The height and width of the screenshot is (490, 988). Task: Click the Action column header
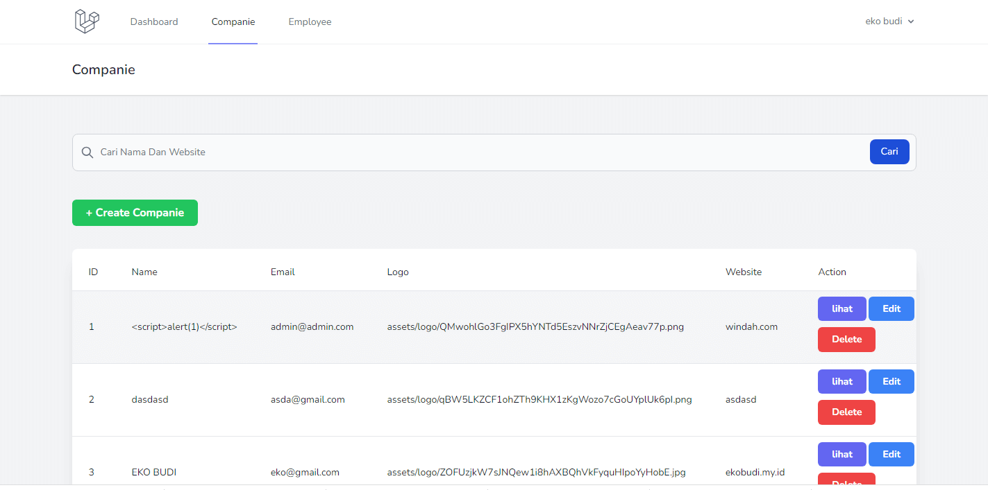pos(832,272)
